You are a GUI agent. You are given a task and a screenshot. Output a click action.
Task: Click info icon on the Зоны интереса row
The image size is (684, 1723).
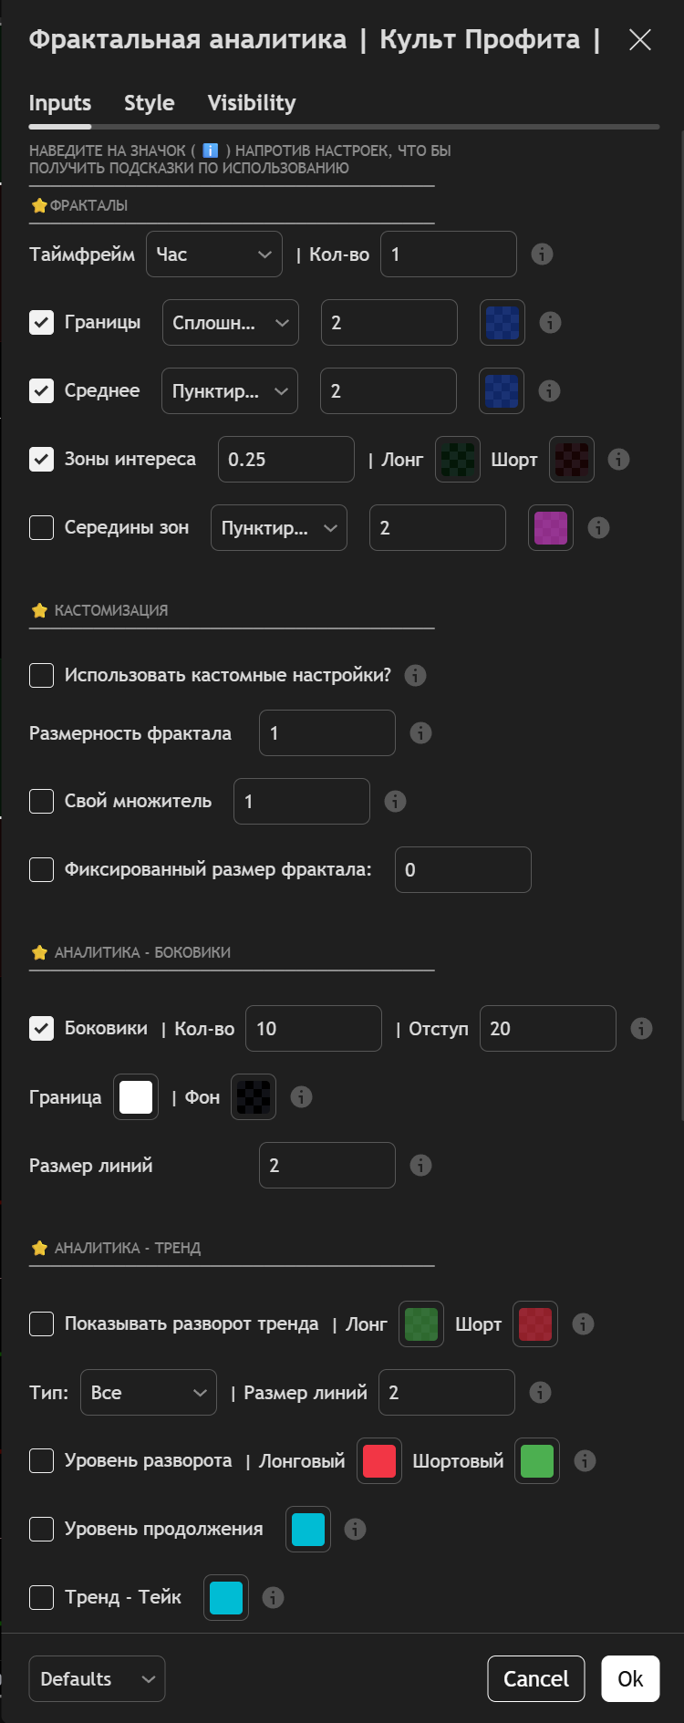(618, 460)
